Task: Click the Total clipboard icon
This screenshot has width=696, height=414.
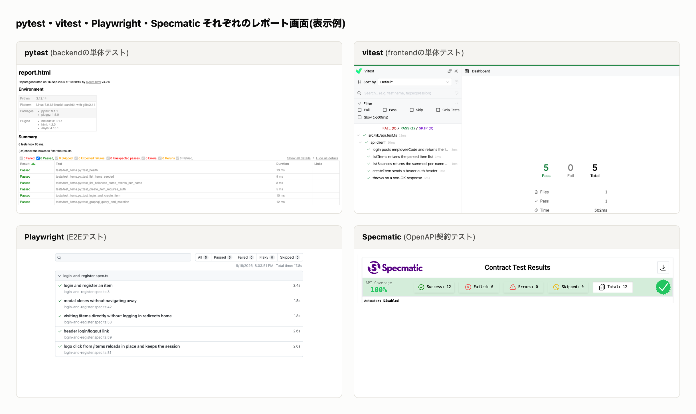Action: click(x=602, y=287)
